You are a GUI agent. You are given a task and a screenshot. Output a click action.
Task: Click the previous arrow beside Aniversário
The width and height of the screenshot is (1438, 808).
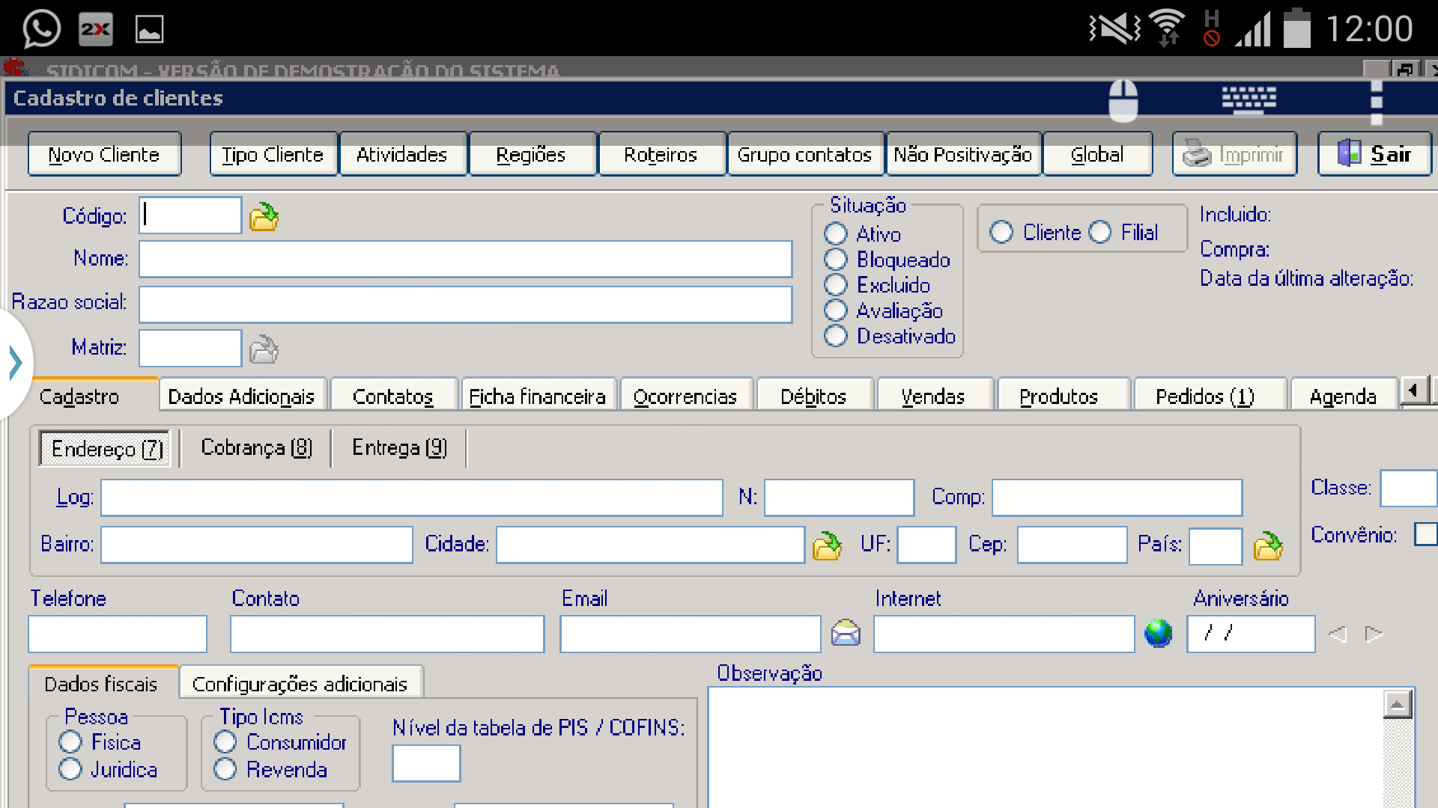[x=1338, y=634]
